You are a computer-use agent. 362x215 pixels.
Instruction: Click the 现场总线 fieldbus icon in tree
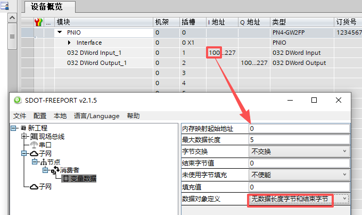34,137
